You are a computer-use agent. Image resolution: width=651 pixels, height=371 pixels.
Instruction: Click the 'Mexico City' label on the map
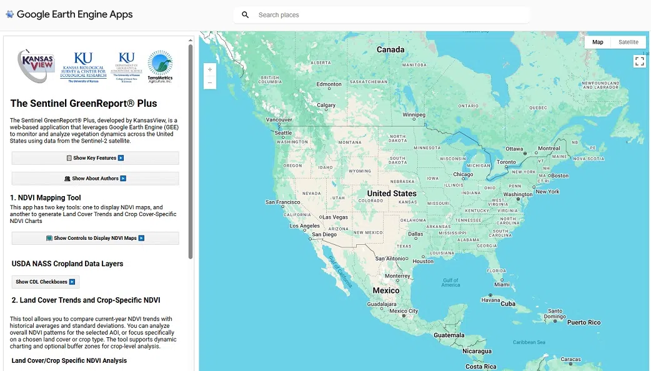404,311
